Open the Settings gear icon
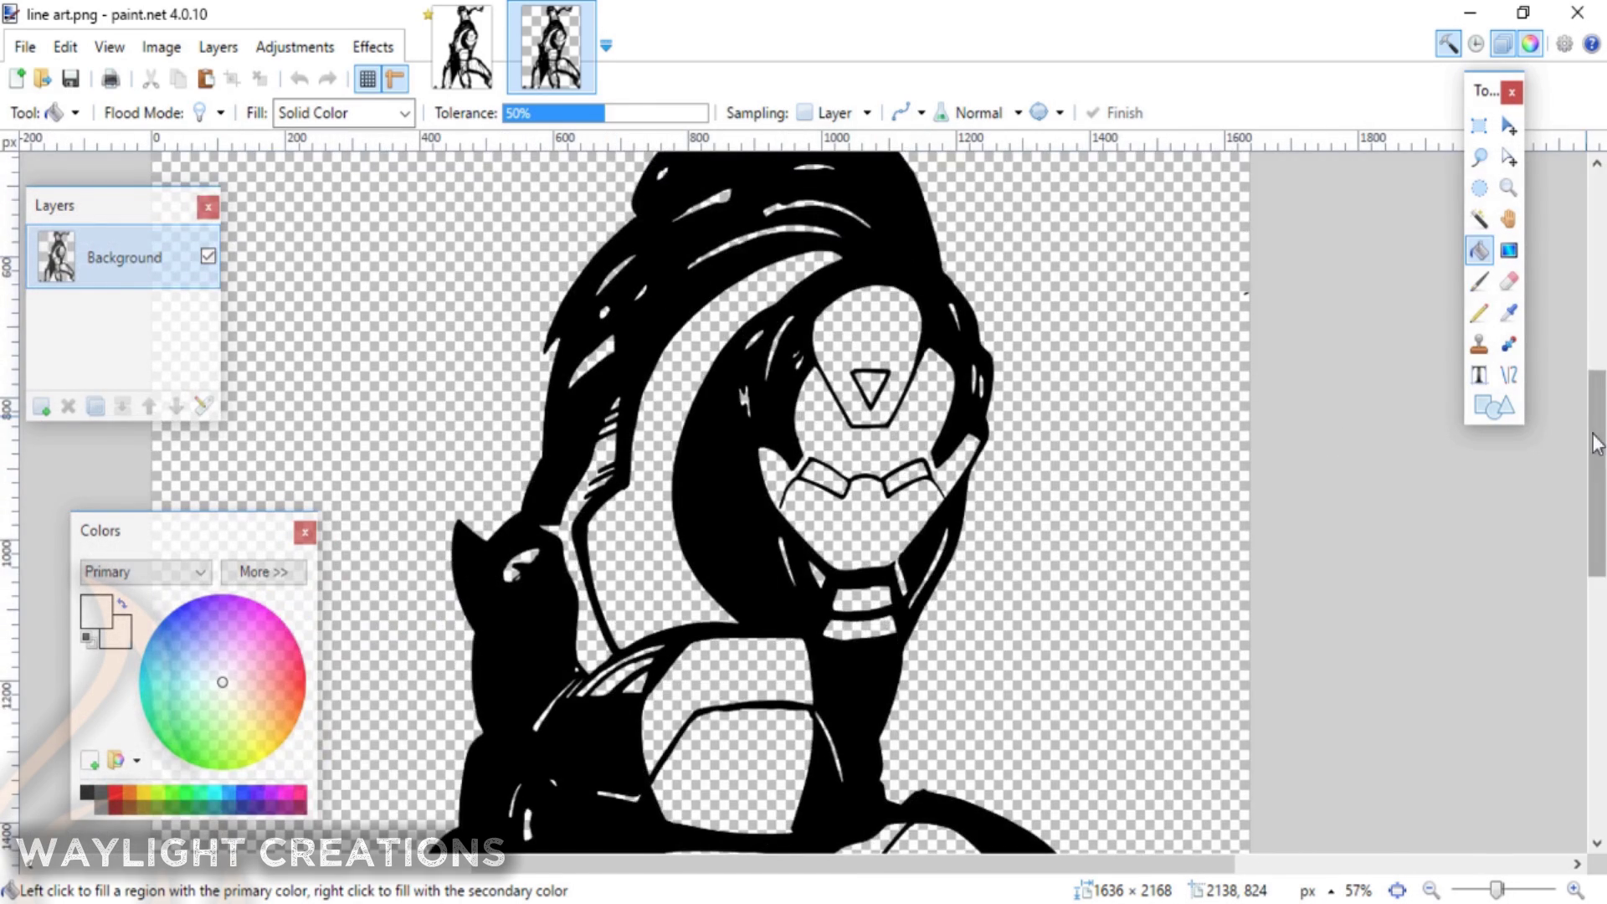 click(x=1564, y=44)
